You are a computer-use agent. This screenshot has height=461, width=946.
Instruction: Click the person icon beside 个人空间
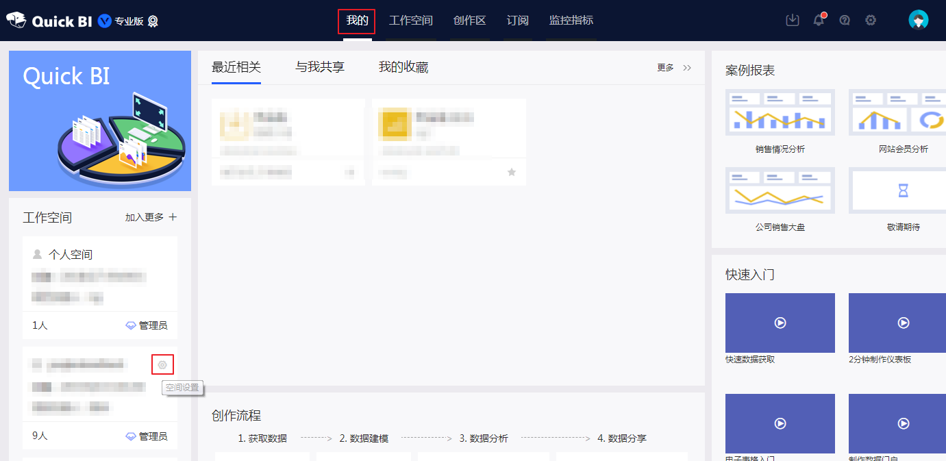(37, 254)
